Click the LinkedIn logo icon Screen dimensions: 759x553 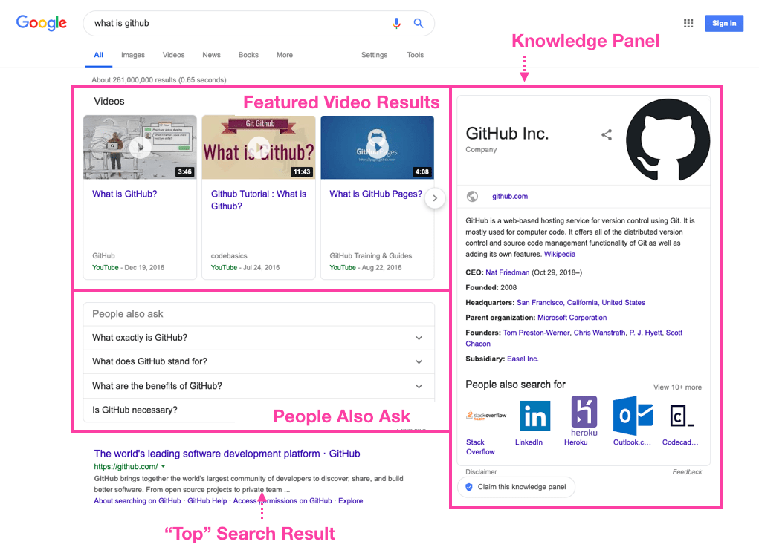point(534,416)
